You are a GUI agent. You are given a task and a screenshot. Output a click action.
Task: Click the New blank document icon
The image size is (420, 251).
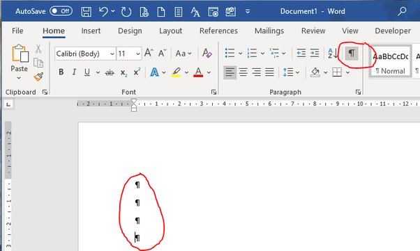161,12
